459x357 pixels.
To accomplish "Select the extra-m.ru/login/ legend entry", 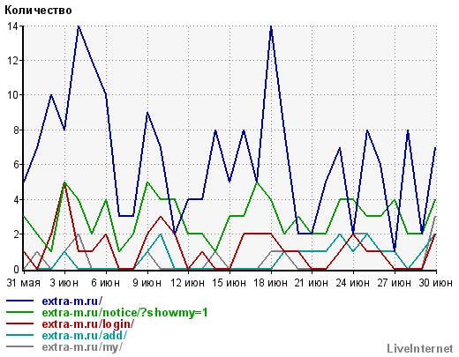I will click(88, 324).
